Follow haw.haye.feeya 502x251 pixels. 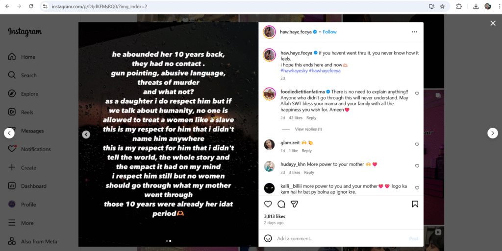coord(329,32)
